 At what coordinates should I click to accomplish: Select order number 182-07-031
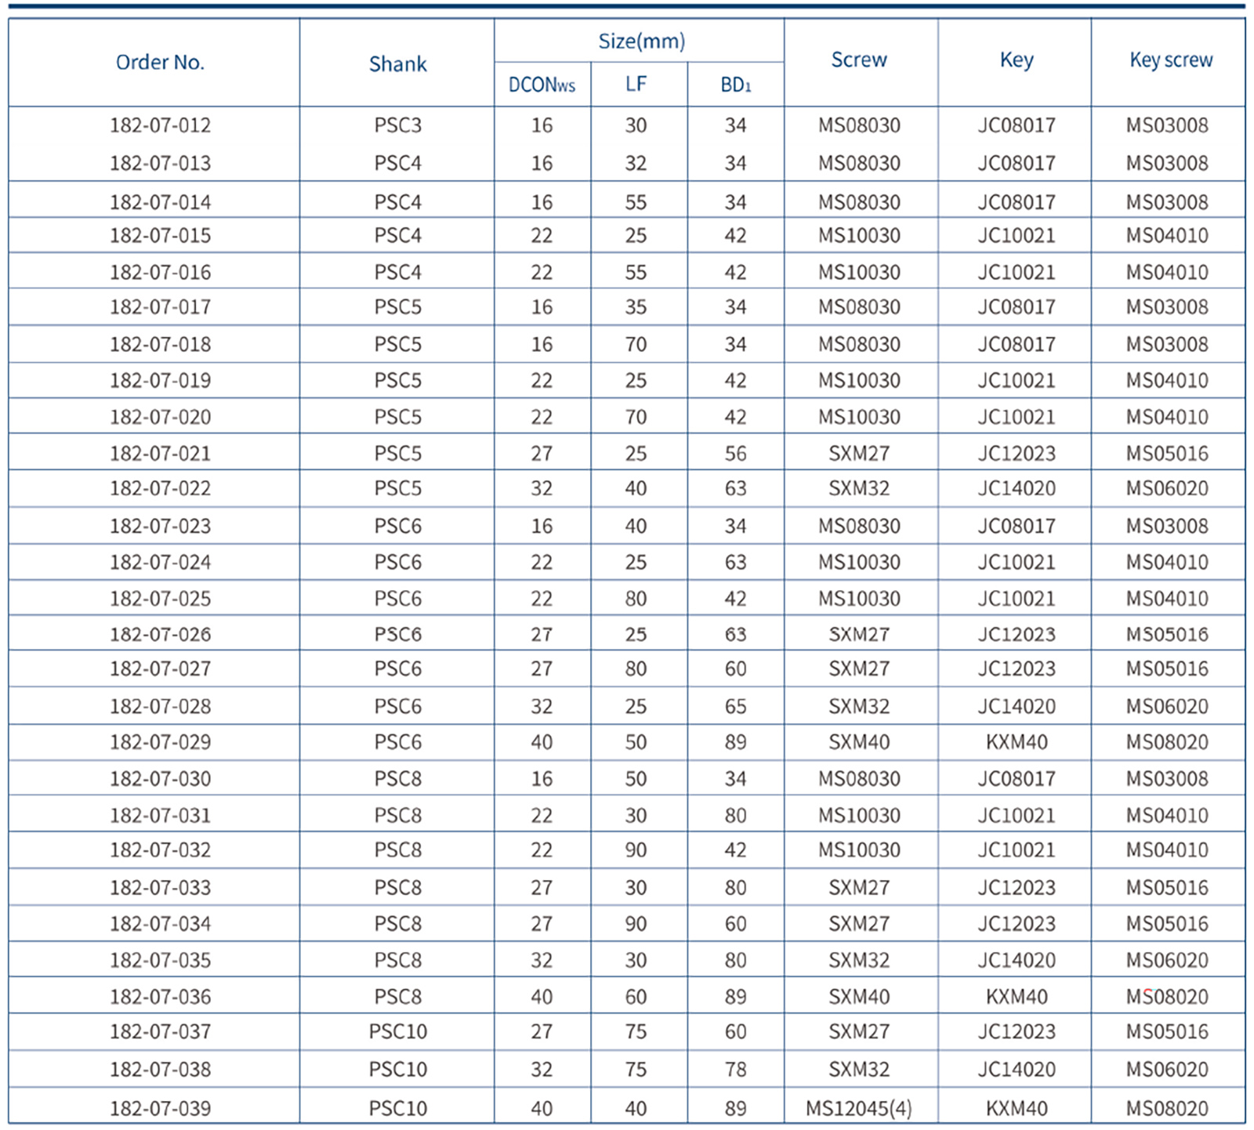pyautogui.click(x=160, y=816)
